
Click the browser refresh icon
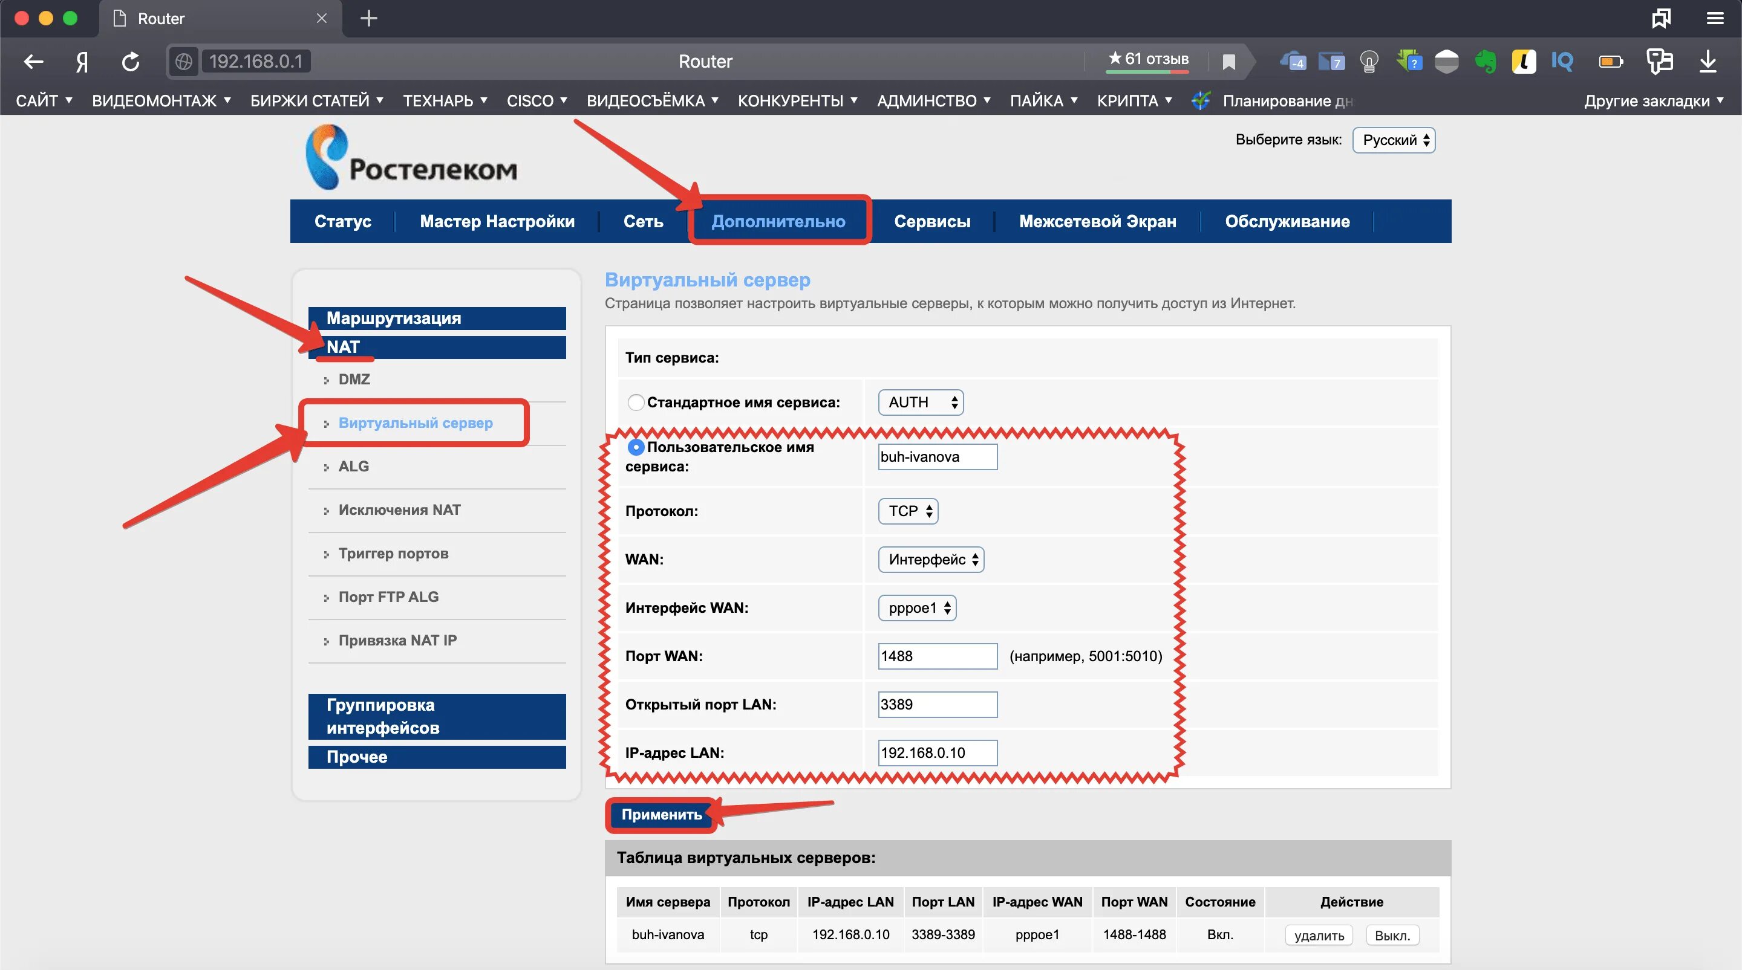(x=129, y=61)
